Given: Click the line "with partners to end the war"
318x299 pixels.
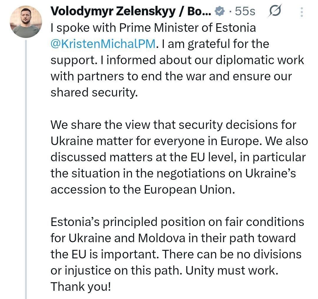Looking at the screenshot, I should [171, 76].
